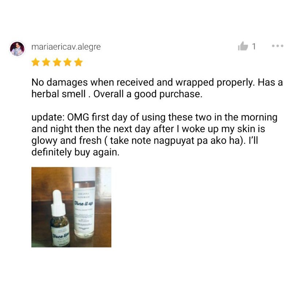Click the 'herbal smell' text line
This screenshot has width=292, height=292.
tap(59, 94)
